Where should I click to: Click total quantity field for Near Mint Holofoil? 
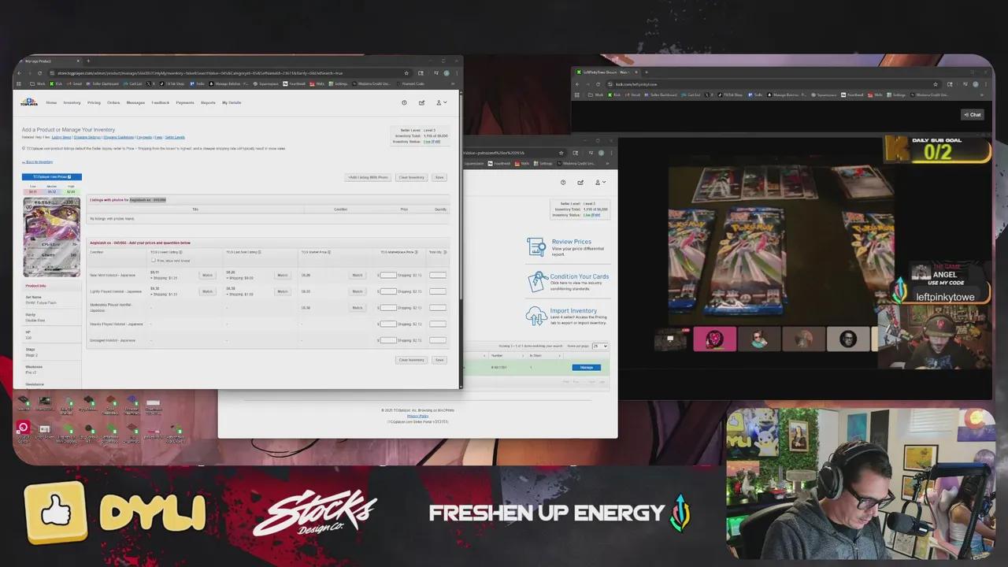(x=438, y=275)
